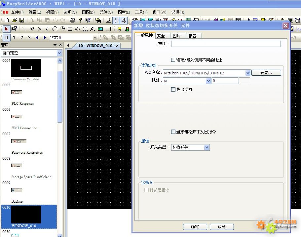The height and width of the screenshot is (237, 301).
Task: Open the 工具(T) menu
Action: coord(141,12)
